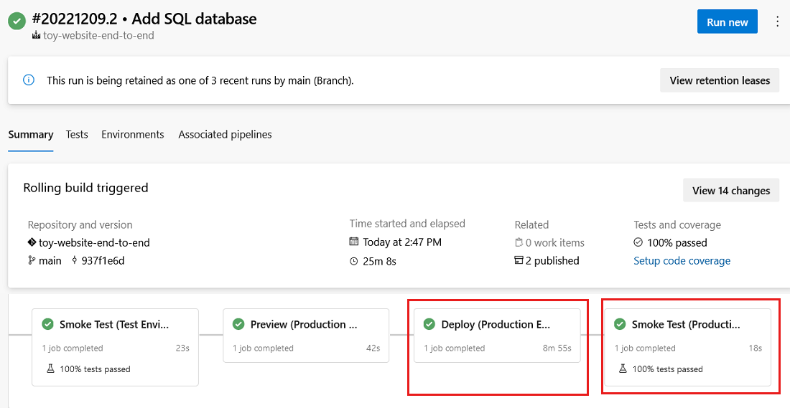Click Smoke Test (Test Envi... green check icon
This screenshot has width=790, height=408.
point(48,325)
